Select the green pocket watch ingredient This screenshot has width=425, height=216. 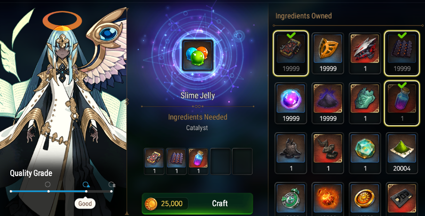pyautogui.click(x=291, y=199)
